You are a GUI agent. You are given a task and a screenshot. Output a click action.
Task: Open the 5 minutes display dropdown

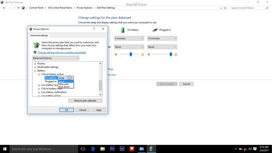pyautogui.click(x=129, y=38)
